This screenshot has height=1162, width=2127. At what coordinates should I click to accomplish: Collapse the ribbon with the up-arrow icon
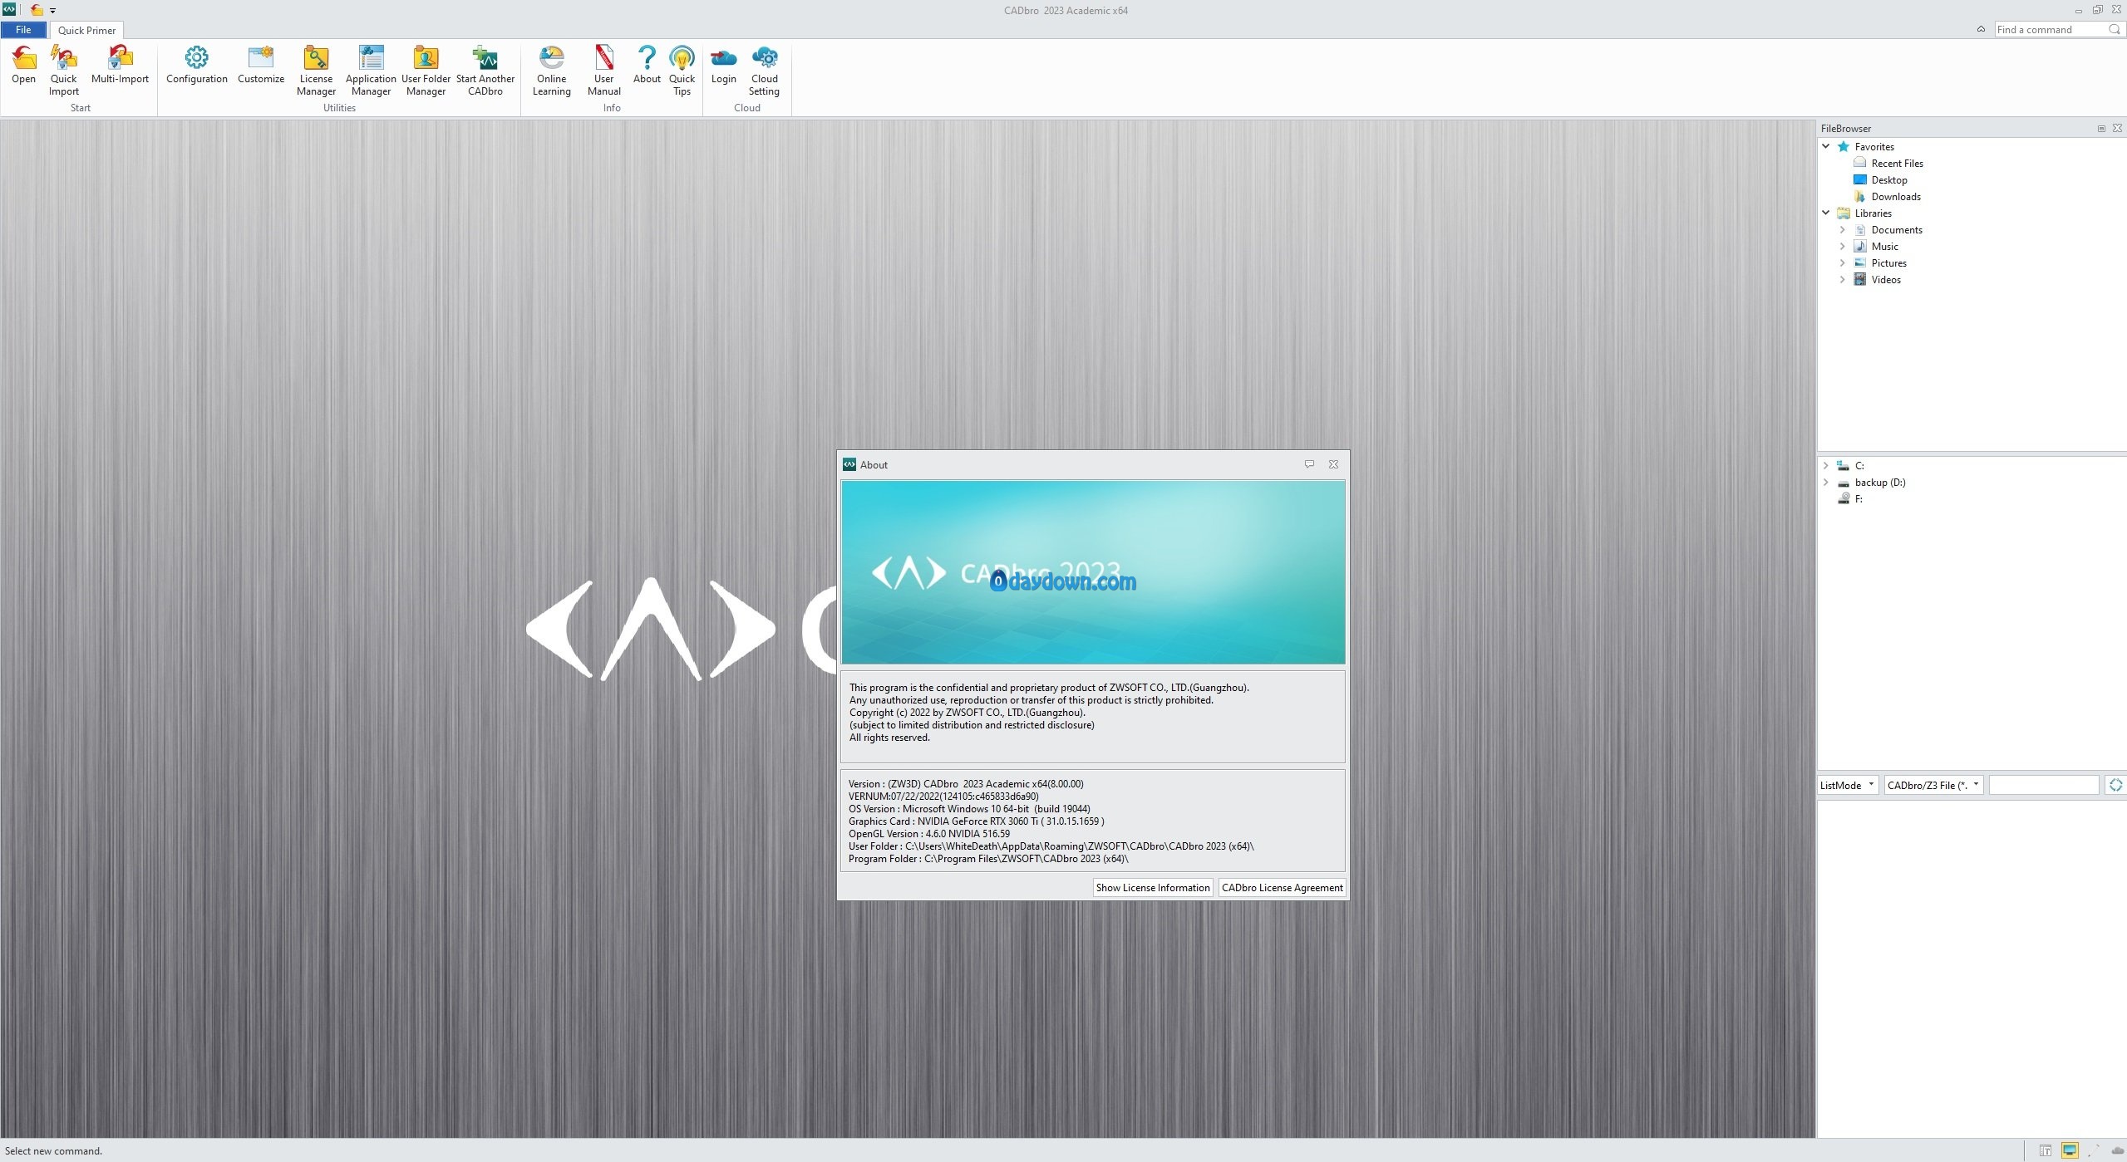pos(1981,29)
